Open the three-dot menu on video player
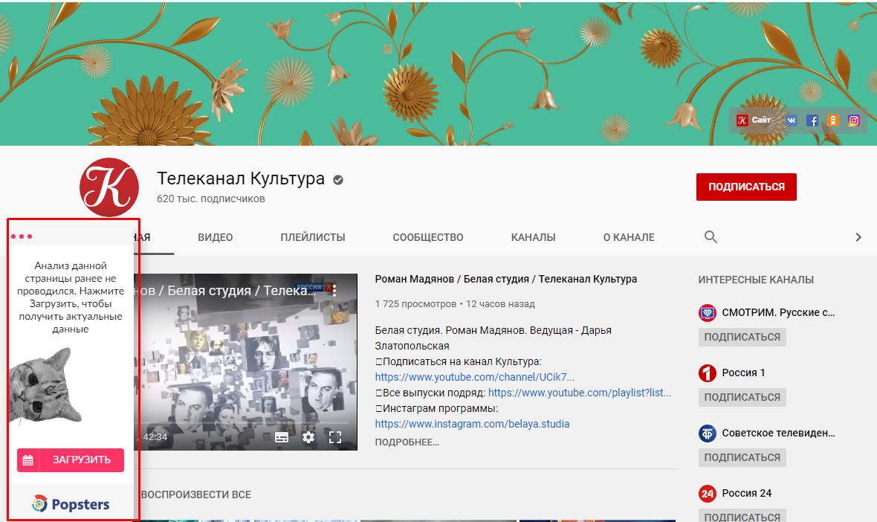The image size is (877, 522). (x=334, y=290)
